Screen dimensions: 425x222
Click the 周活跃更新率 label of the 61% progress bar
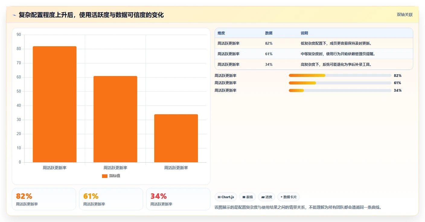point(225,83)
